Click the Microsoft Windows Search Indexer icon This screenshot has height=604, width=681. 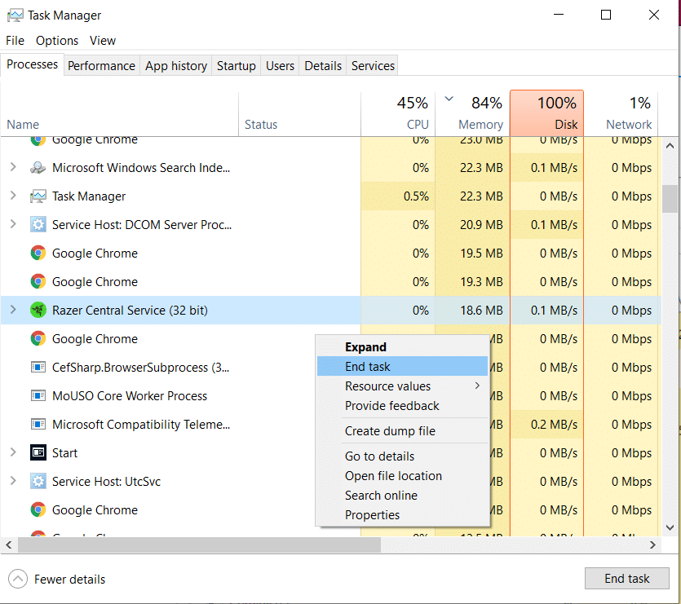click(x=38, y=167)
